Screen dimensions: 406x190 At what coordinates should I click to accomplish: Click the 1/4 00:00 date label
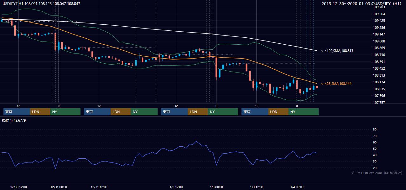(297, 187)
